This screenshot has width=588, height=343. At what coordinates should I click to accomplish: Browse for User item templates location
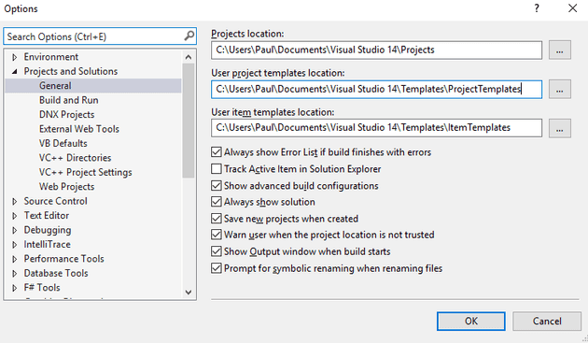tap(559, 128)
